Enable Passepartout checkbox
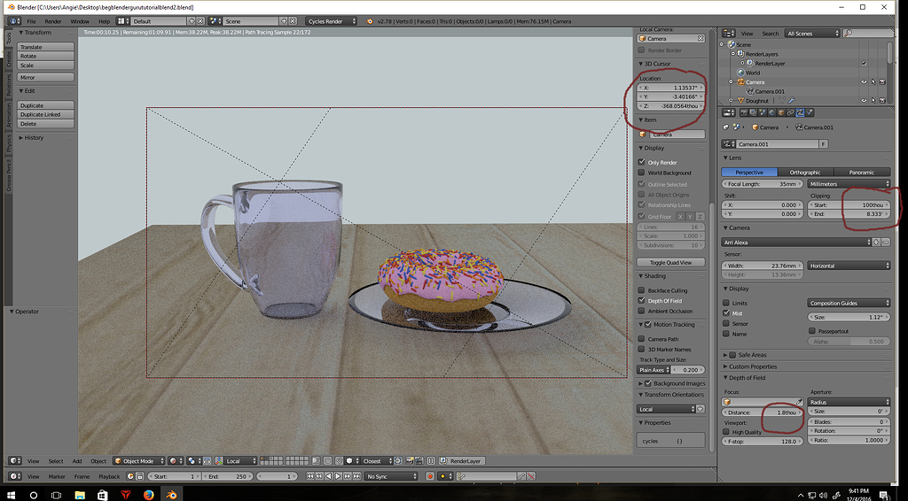The height and width of the screenshot is (501, 908). click(812, 330)
